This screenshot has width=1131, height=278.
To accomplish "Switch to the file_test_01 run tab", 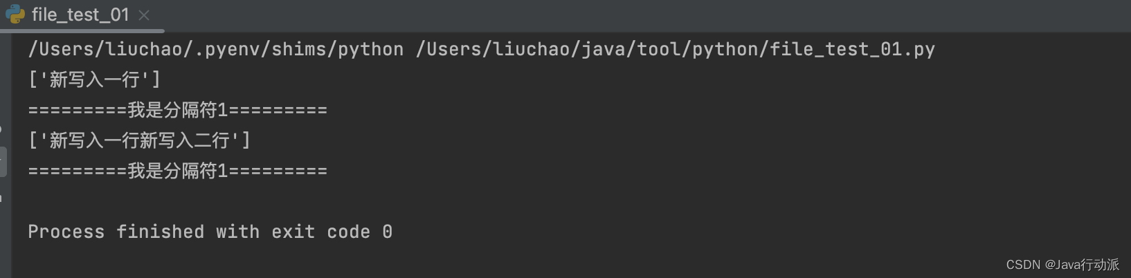I will (x=80, y=15).
